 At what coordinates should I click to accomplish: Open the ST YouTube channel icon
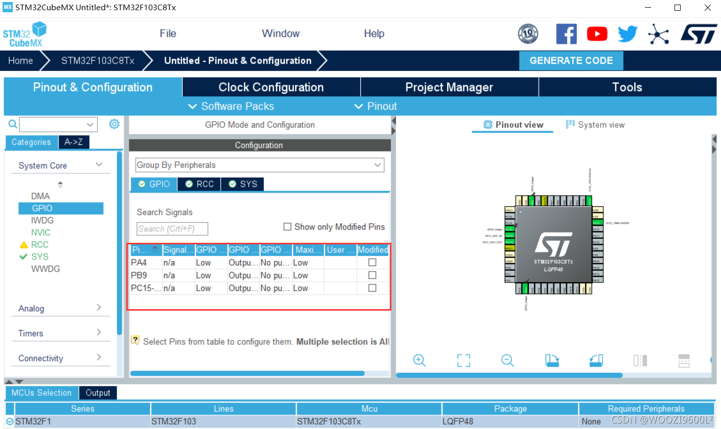point(597,34)
